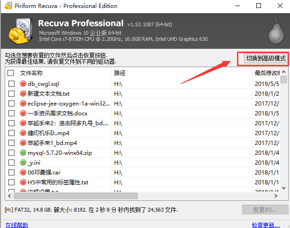Click the red status dot for 举起手来2 file

point(23,123)
